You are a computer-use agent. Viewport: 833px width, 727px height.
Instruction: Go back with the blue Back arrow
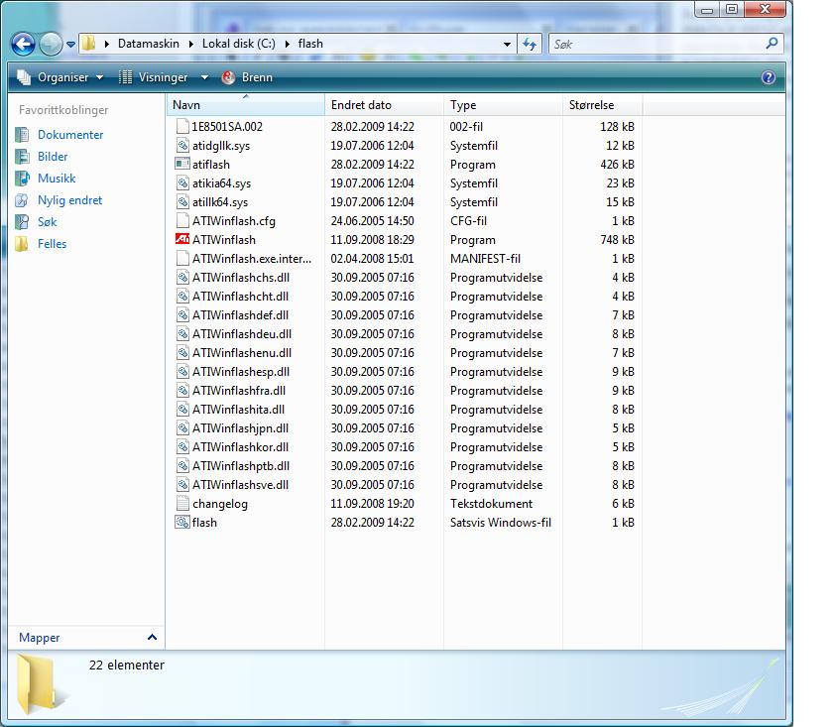point(23,44)
